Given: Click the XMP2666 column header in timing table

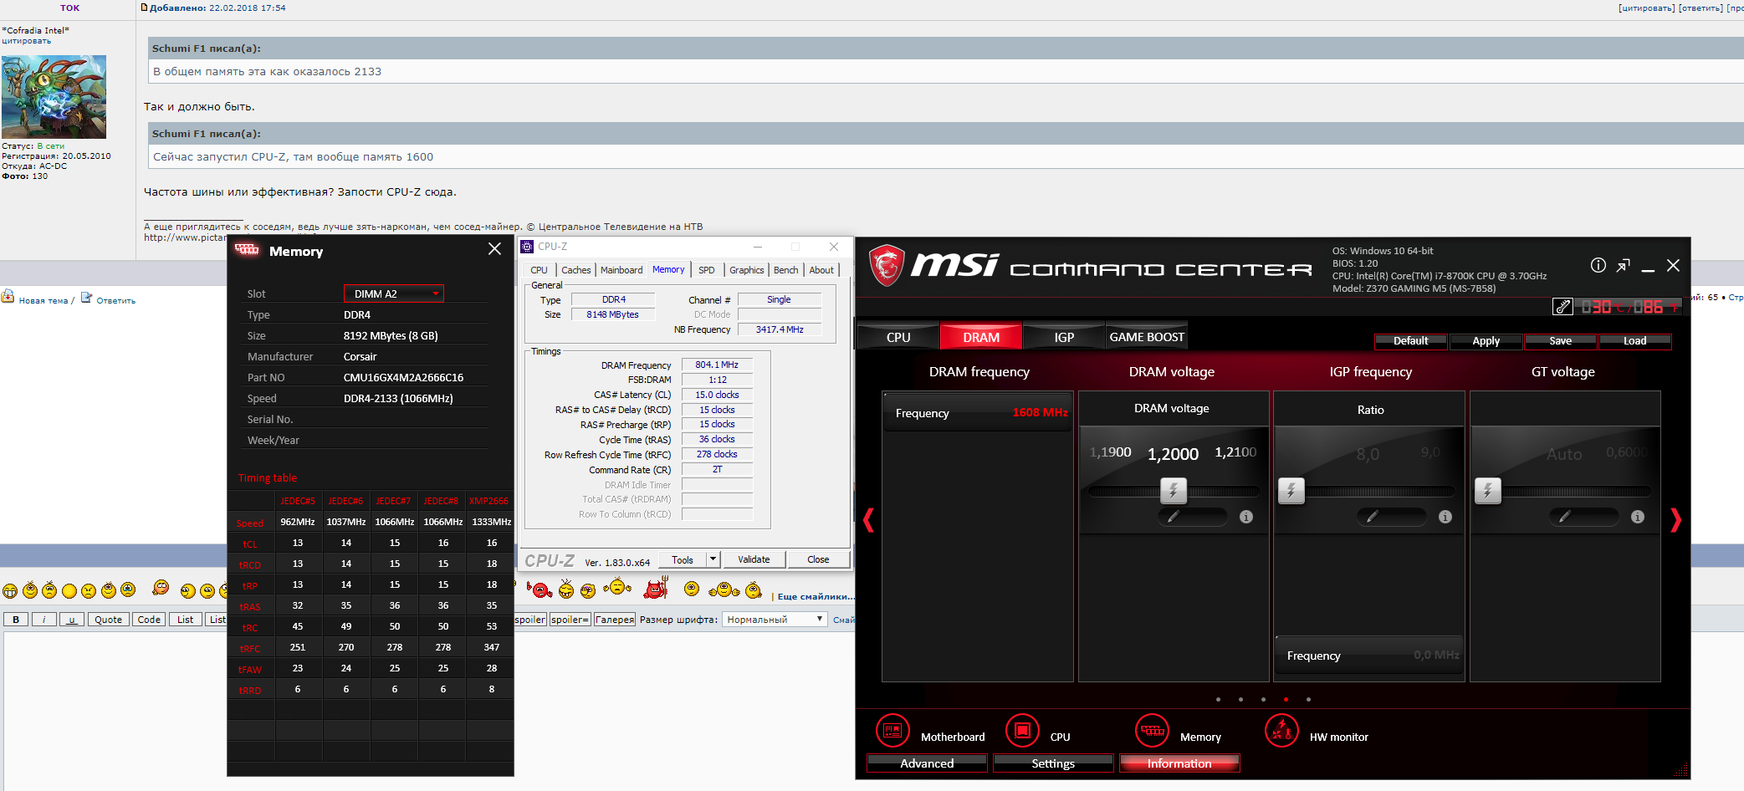Looking at the screenshot, I should pos(489,501).
